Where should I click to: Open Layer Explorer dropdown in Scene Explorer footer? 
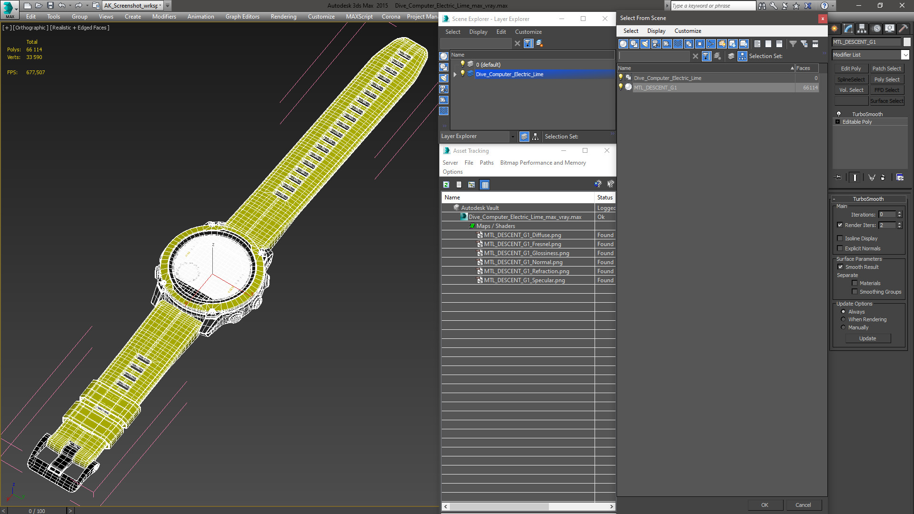tap(513, 137)
